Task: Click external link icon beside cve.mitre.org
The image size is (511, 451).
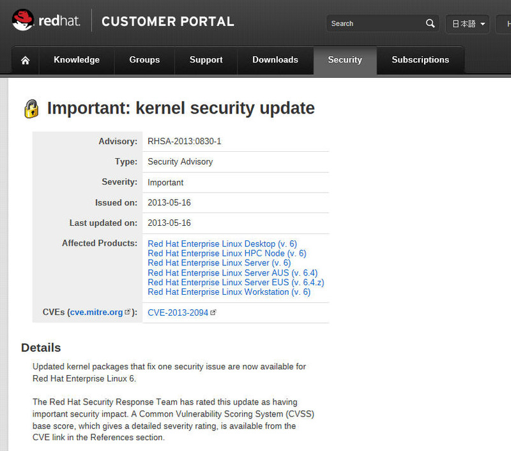Action: click(x=128, y=313)
